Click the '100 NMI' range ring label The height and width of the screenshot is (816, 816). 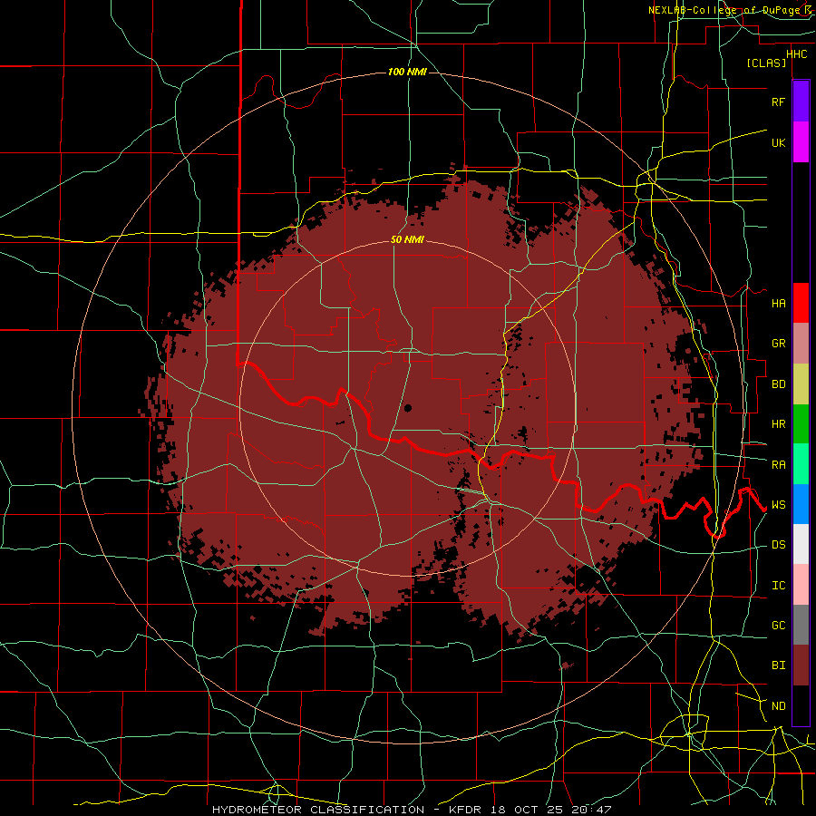pos(407,72)
